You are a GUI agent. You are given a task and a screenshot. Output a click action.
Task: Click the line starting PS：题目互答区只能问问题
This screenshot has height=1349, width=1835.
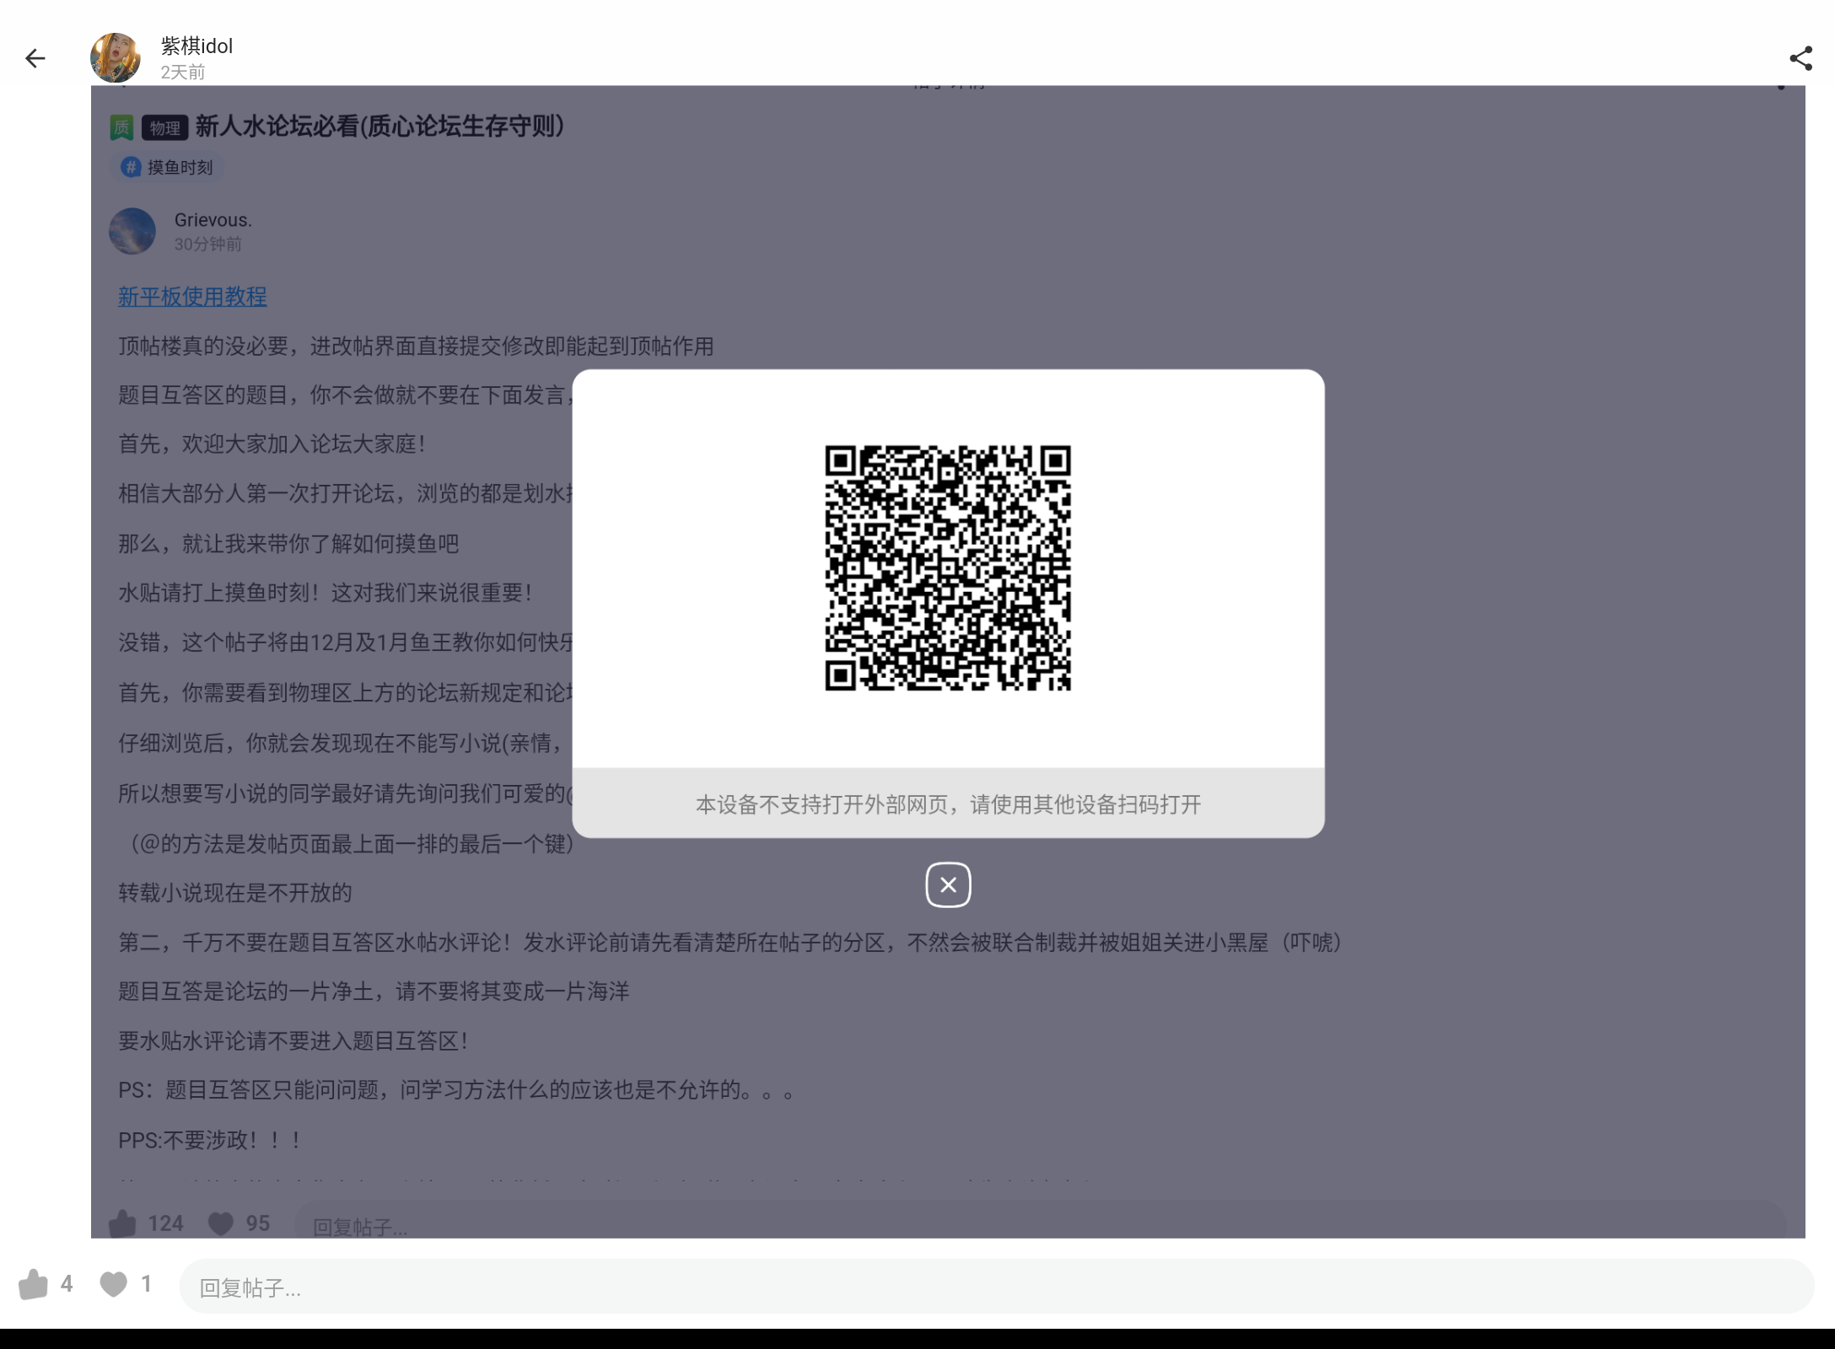pyautogui.click(x=456, y=1090)
